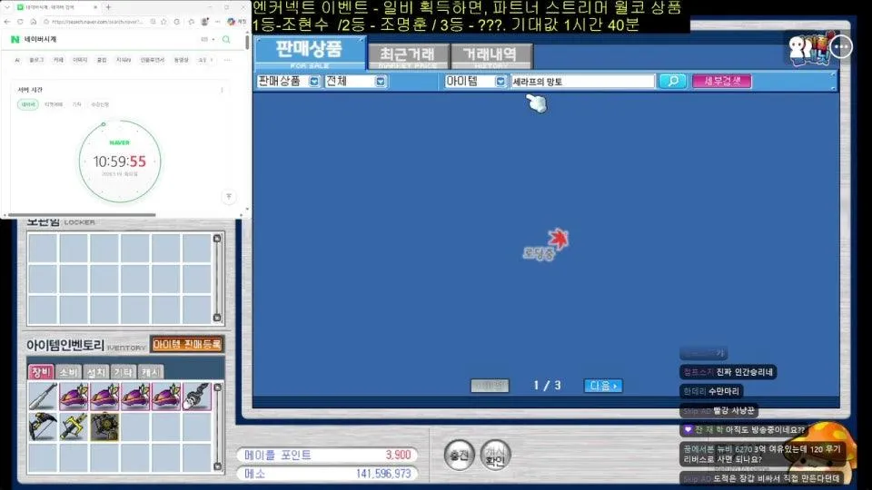This screenshot has height=490, width=872.
Task: Click the greyed previous page button
Action: pyautogui.click(x=490, y=386)
